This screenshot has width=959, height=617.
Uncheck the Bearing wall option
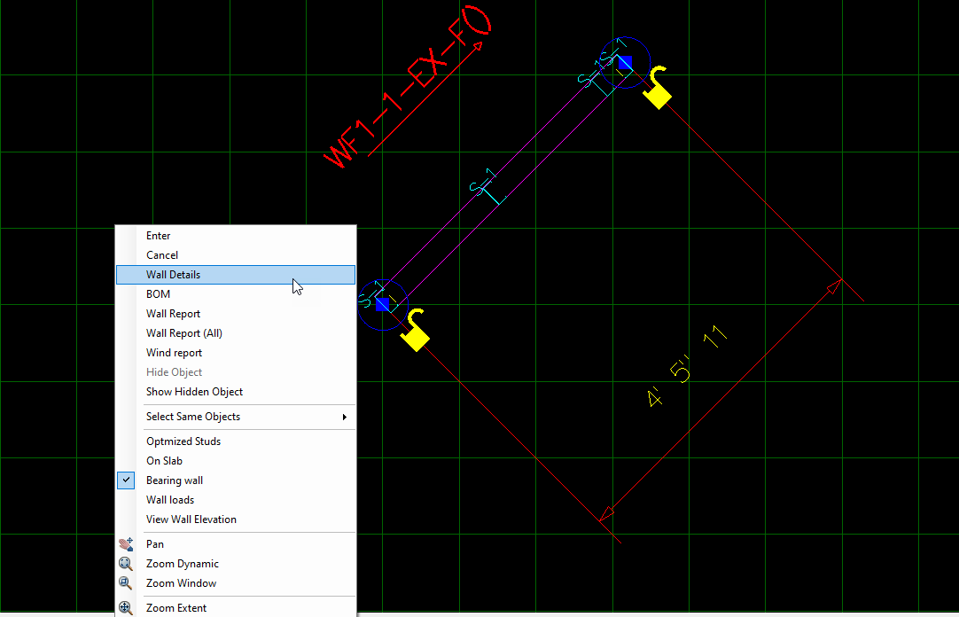[174, 480]
